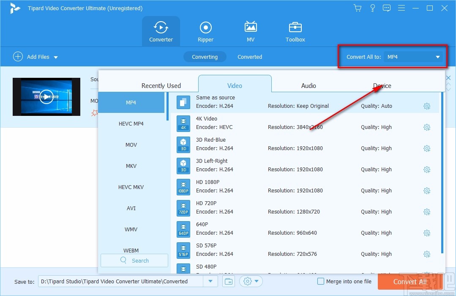This screenshot has height=296, width=456.
Task: Open the Save to path dropdown
Action: click(x=210, y=281)
